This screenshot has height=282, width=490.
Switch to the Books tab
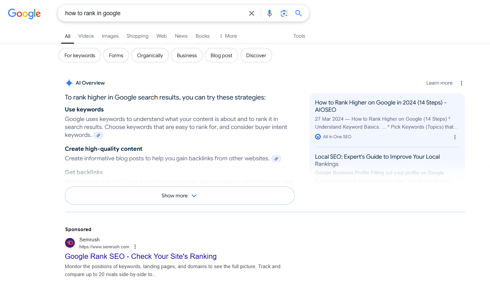pos(202,36)
